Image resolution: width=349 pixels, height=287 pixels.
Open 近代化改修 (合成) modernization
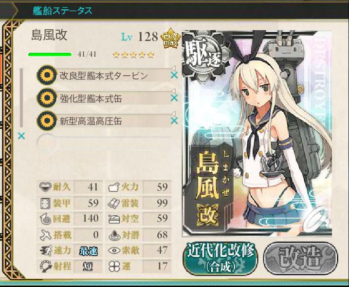coord(220,259)
